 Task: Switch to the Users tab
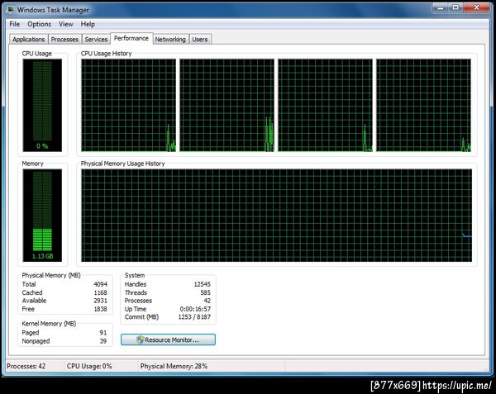(x=200, y=40)
